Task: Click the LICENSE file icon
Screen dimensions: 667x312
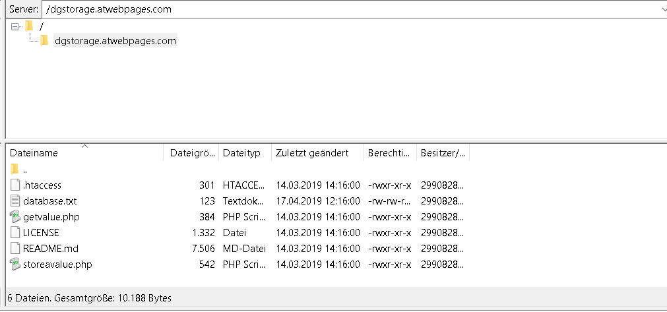Action: 15,232
